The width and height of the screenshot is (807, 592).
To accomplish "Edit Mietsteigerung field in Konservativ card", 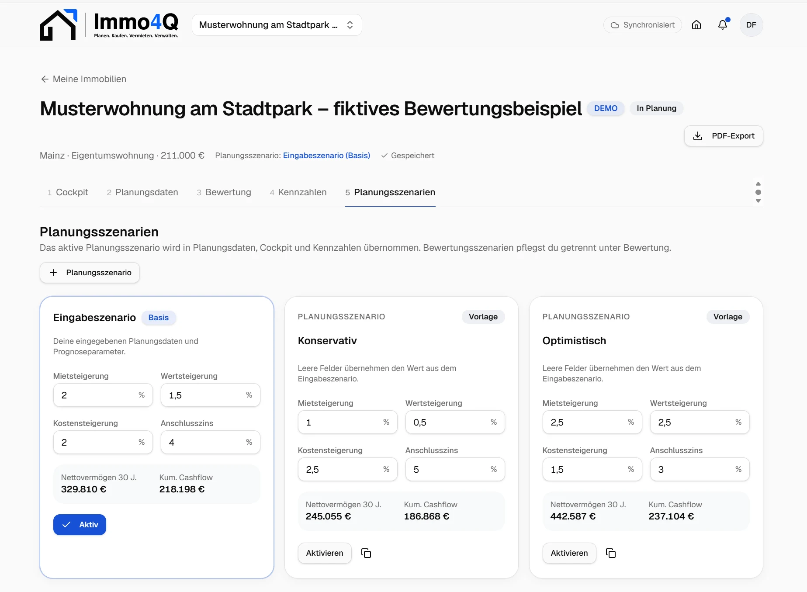I will (348, 422).
